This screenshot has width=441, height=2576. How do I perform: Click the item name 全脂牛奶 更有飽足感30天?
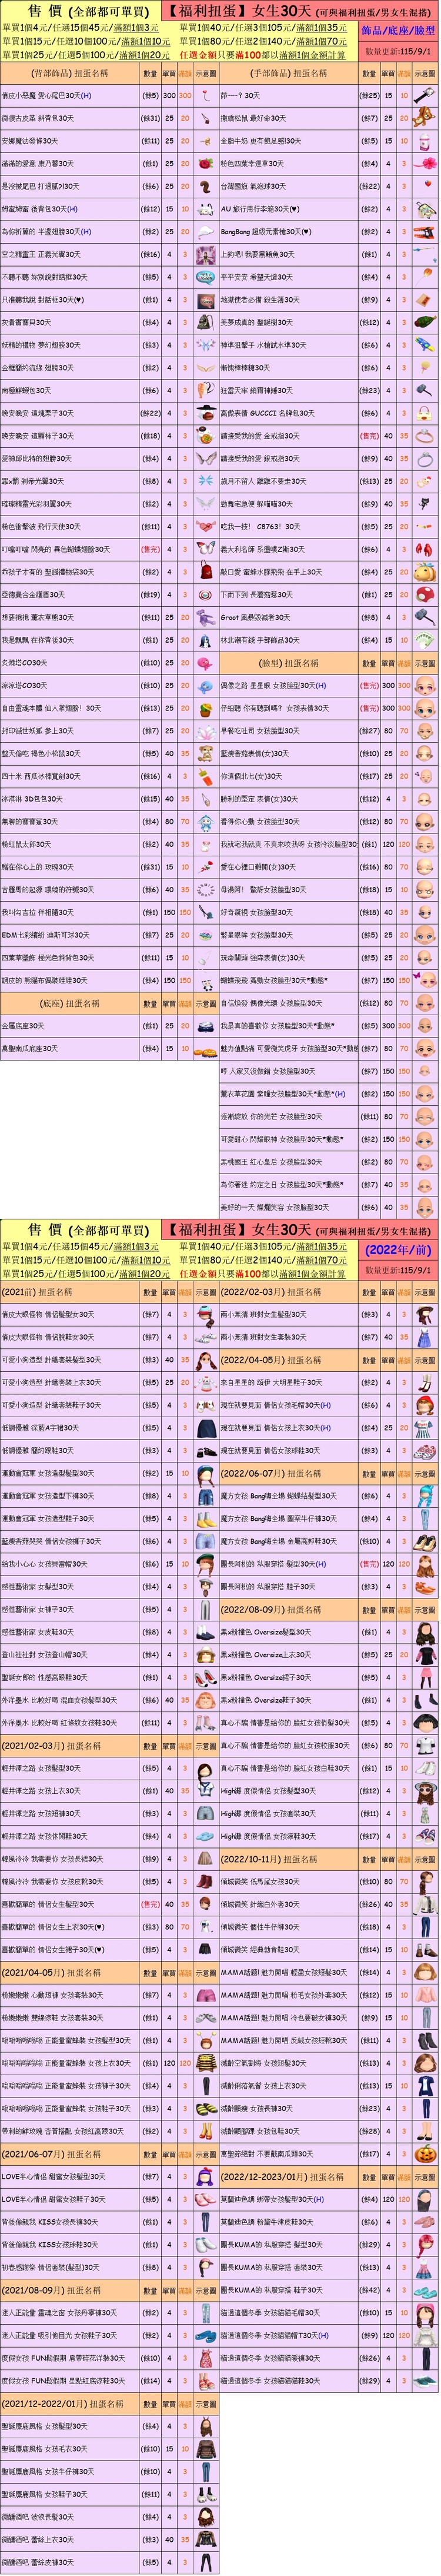(x=259, y=142)
